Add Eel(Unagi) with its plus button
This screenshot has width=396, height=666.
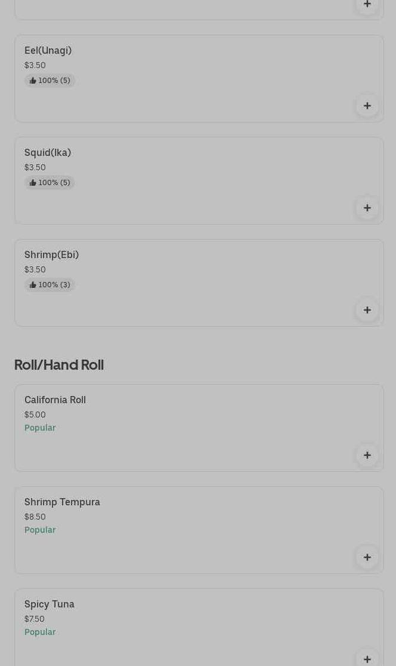(x=367, y=106)
